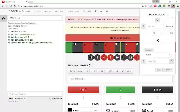
Task: Add +1 to the bet
Action: [x=87, y=71]
